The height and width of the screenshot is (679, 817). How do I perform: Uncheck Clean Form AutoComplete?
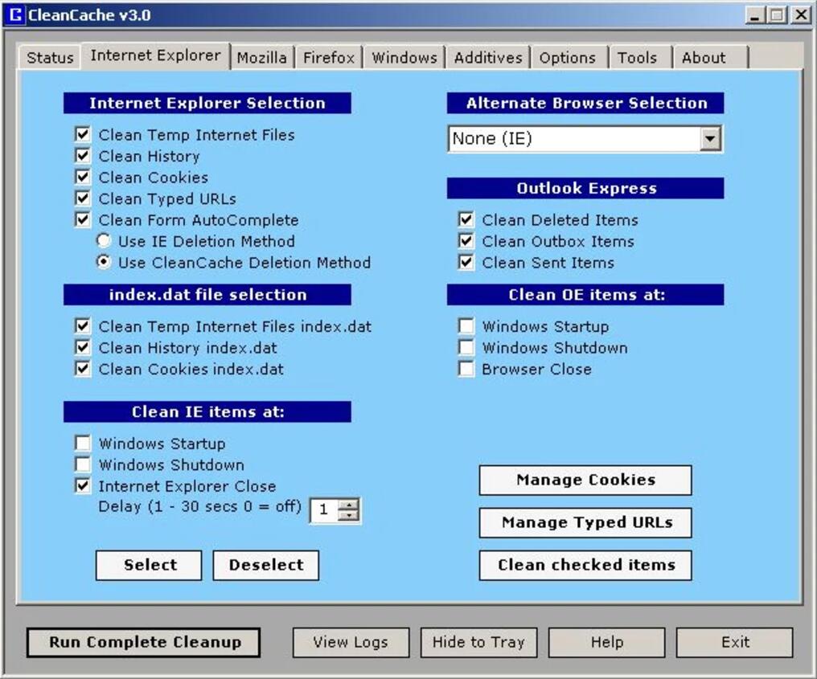coord(82,219)
